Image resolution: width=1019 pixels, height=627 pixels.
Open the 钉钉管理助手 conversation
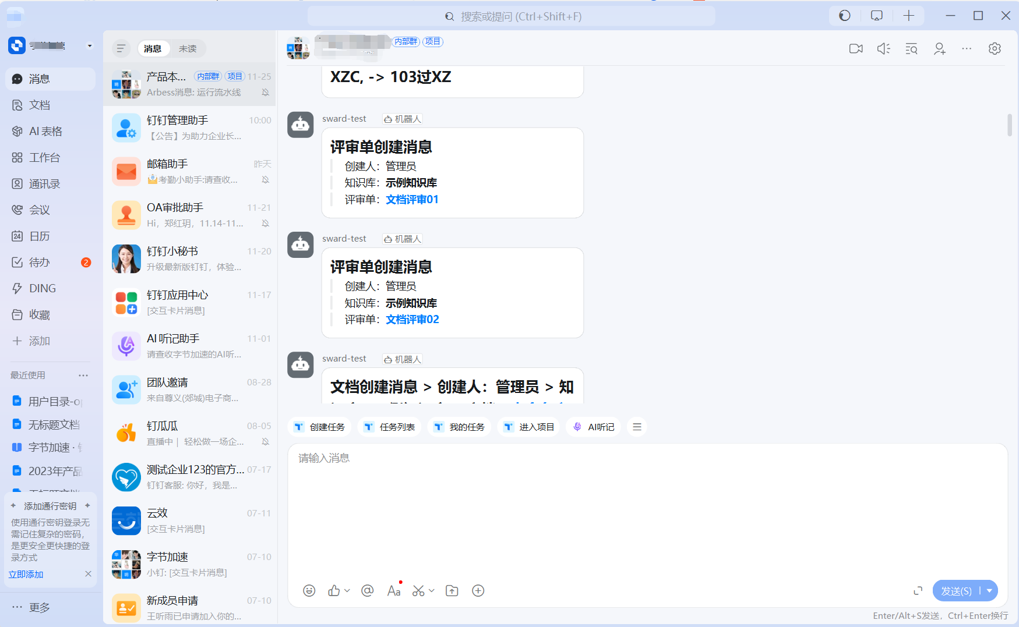pyautogui.click(x=190, y=128)
